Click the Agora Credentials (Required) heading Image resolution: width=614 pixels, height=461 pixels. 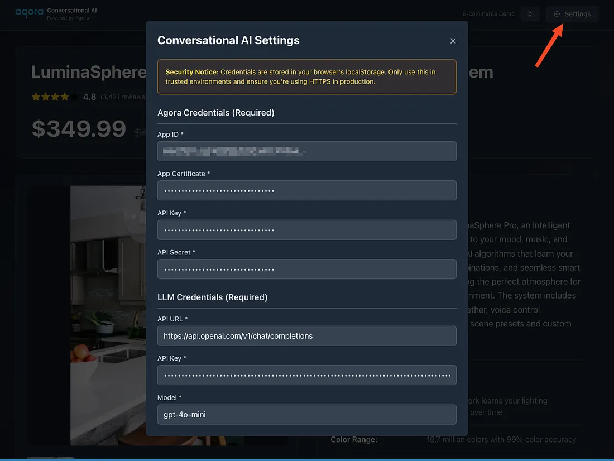(216, 113)
